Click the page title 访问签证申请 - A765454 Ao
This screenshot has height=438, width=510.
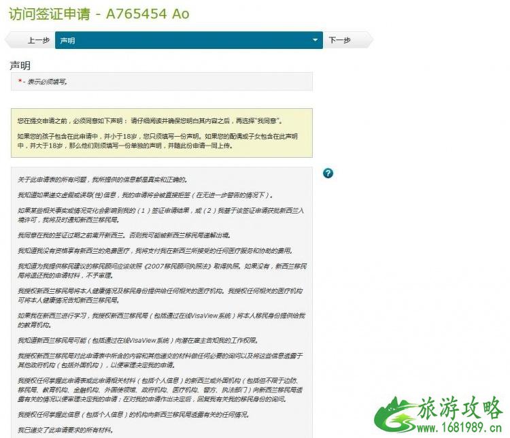click(x=99, y=14)
